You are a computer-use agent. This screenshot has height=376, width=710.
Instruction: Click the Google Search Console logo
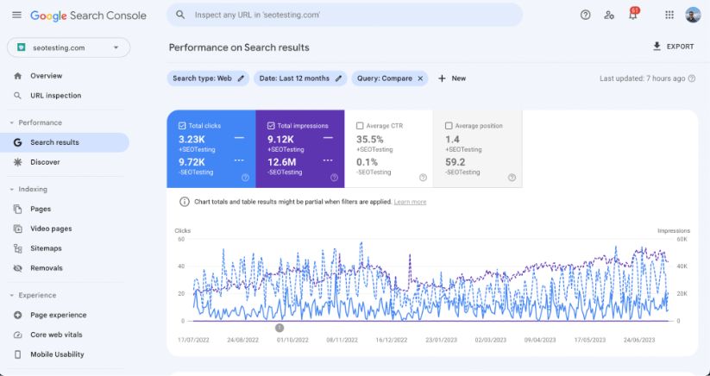tap(88, 16)
